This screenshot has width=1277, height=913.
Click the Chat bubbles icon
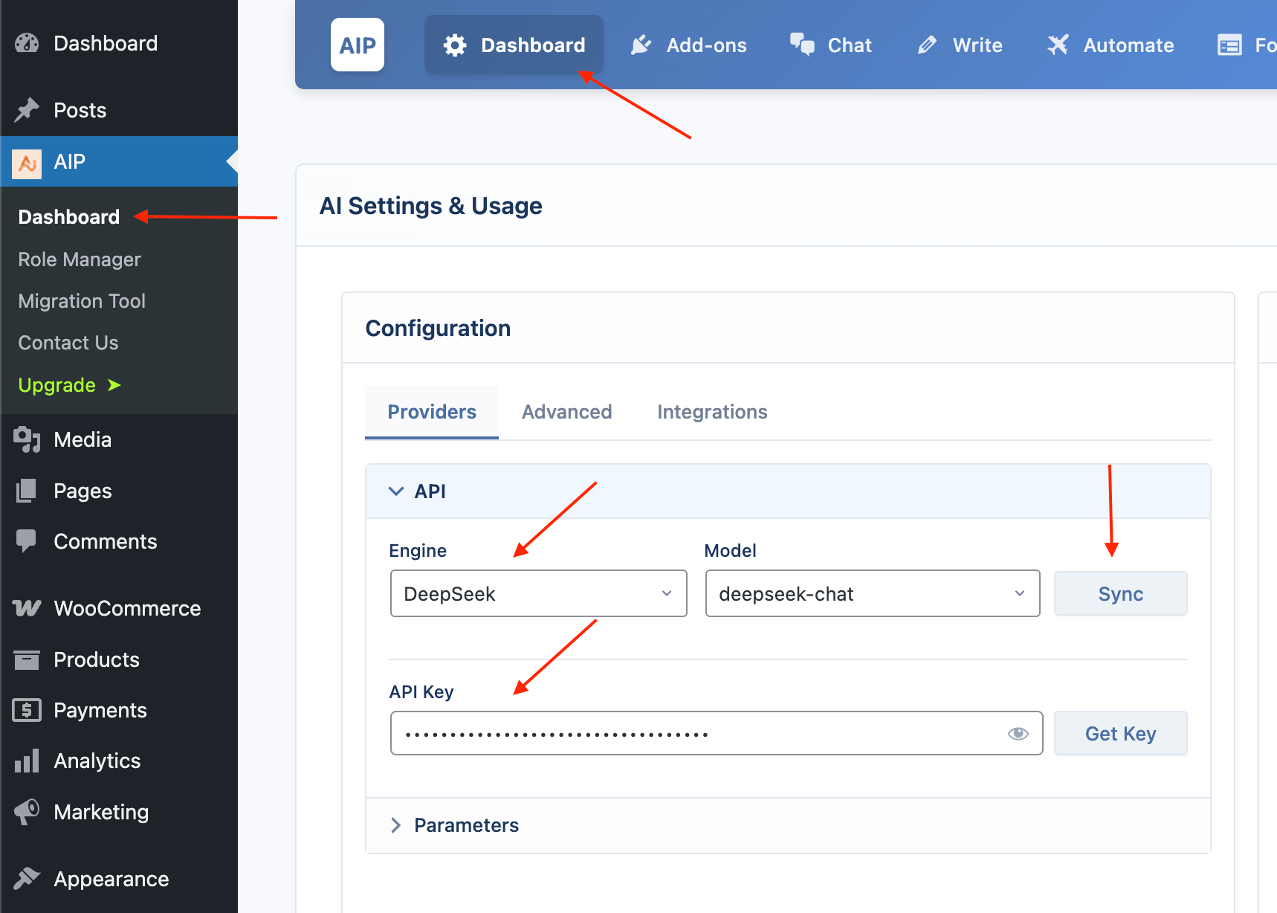[802, 45]
